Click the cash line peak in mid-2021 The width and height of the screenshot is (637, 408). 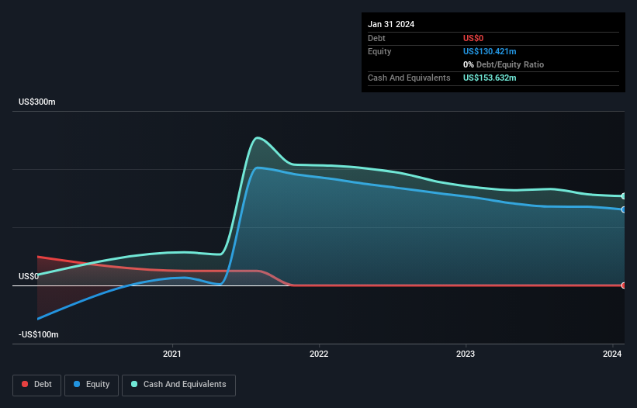coord(257,138)
